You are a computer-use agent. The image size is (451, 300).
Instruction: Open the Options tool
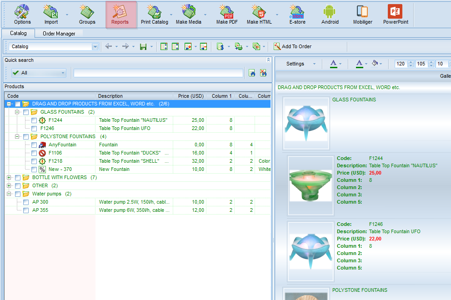(x=22, y=15)
